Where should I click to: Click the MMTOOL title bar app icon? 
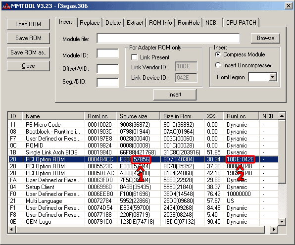tap(6, 6)
